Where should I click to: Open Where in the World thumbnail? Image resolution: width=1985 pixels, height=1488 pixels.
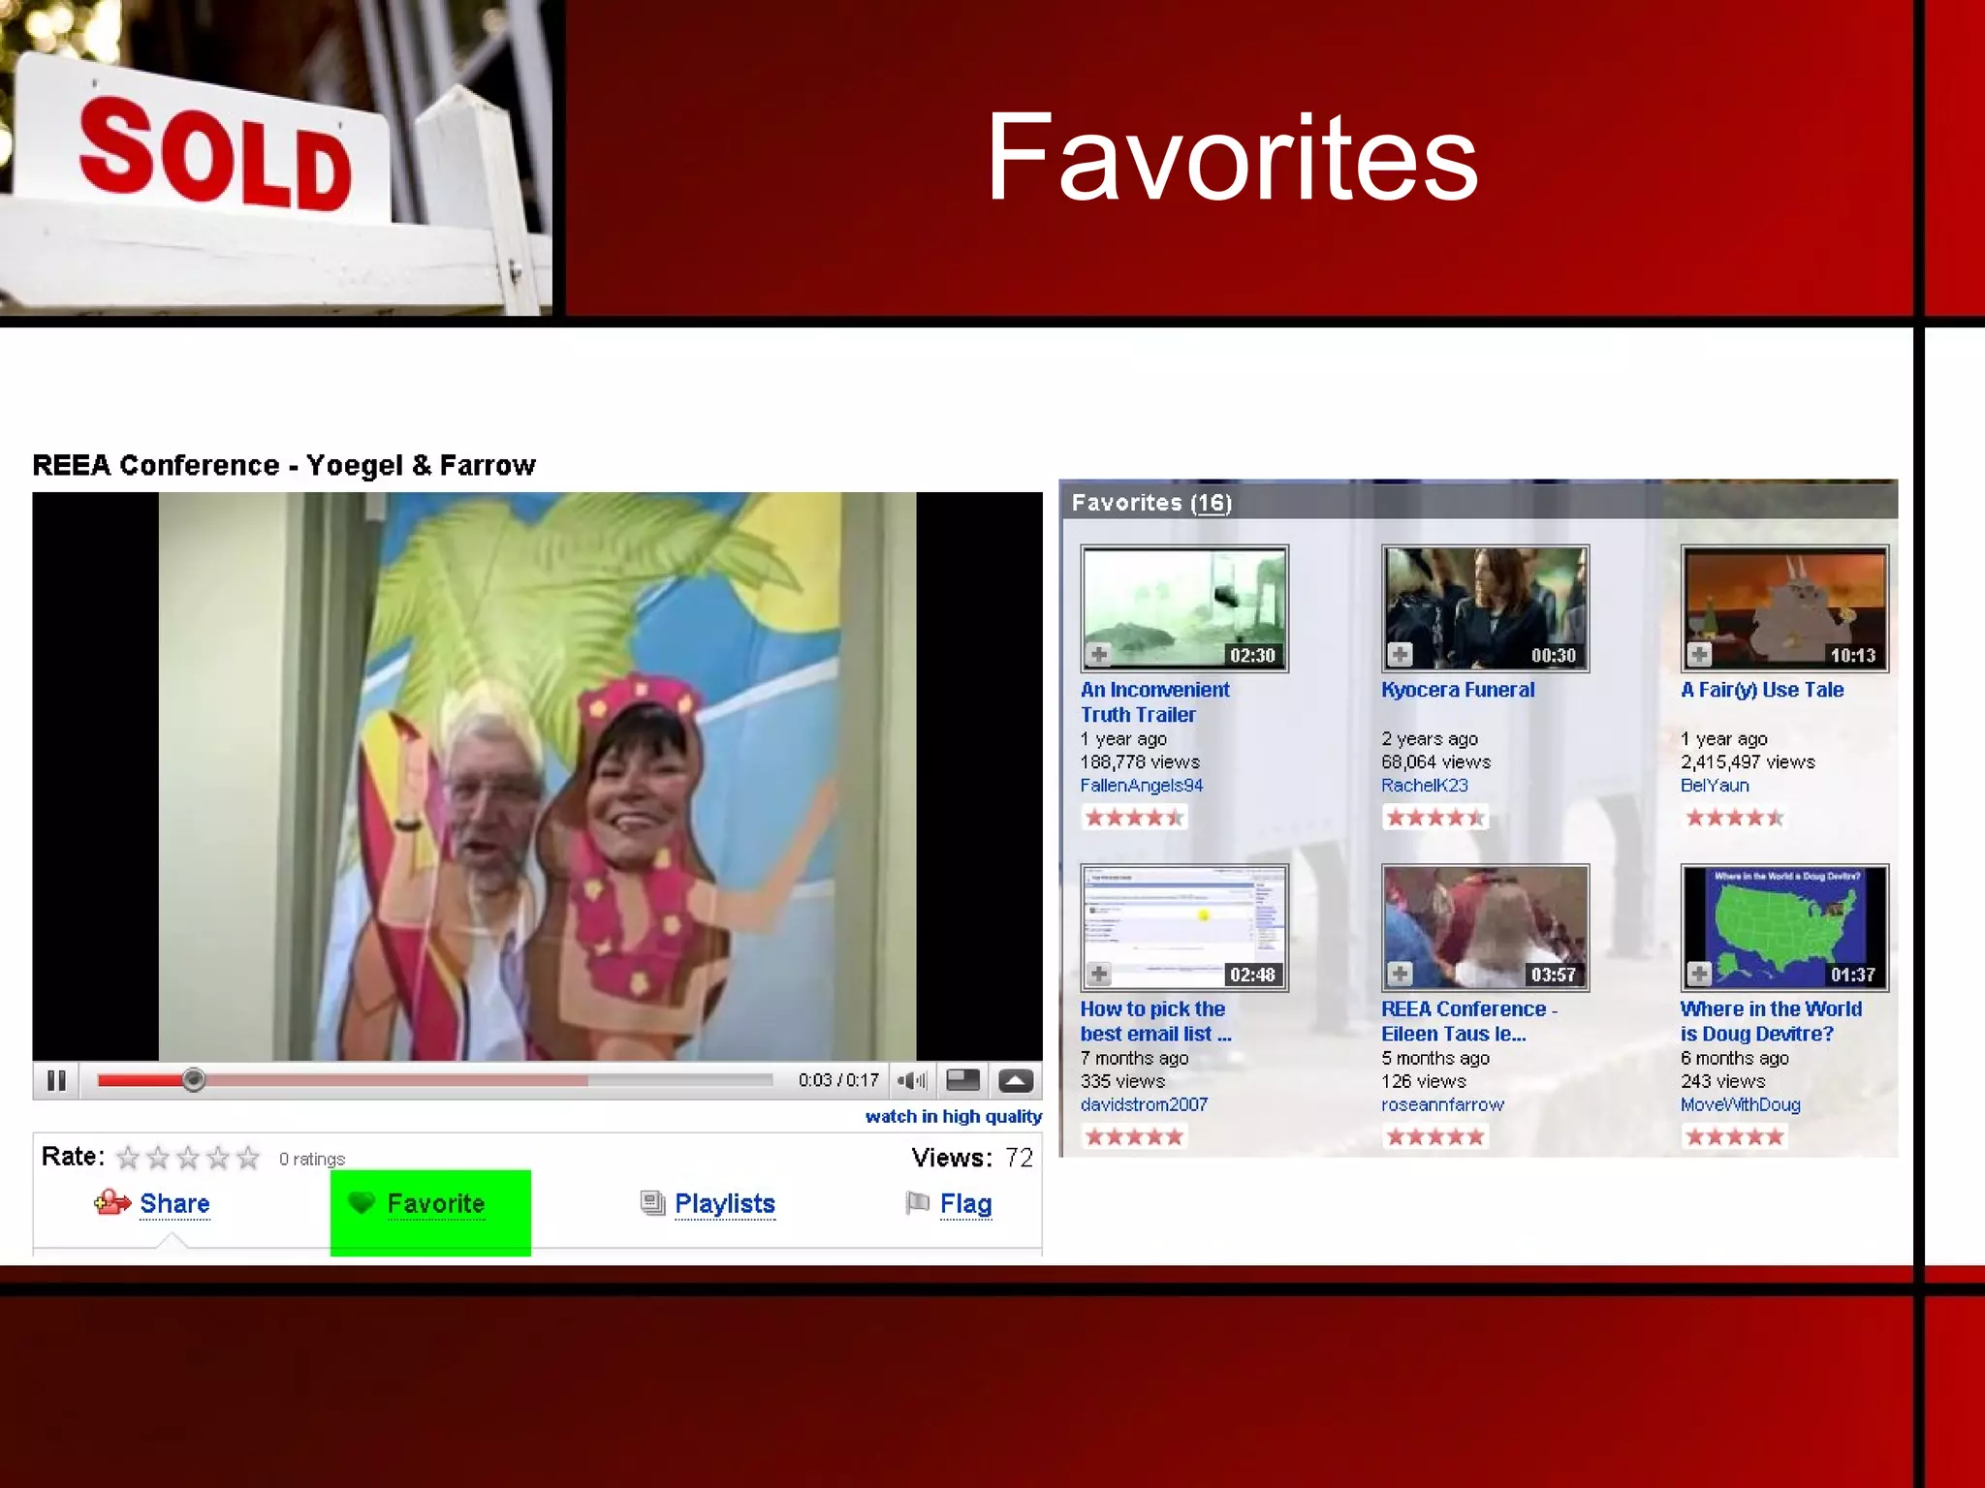(1783, 927)
